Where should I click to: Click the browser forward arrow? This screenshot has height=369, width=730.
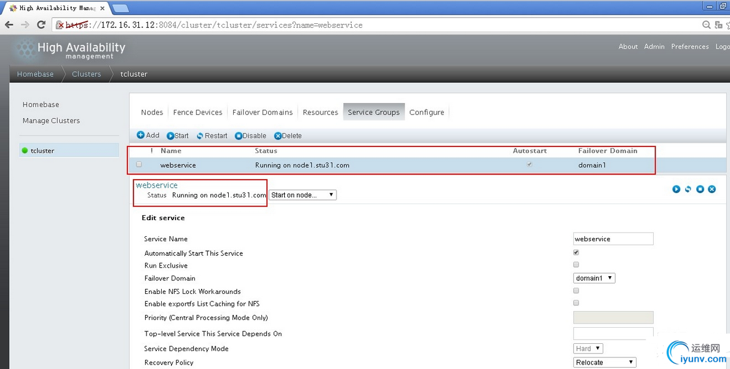[x=25, y=25]
